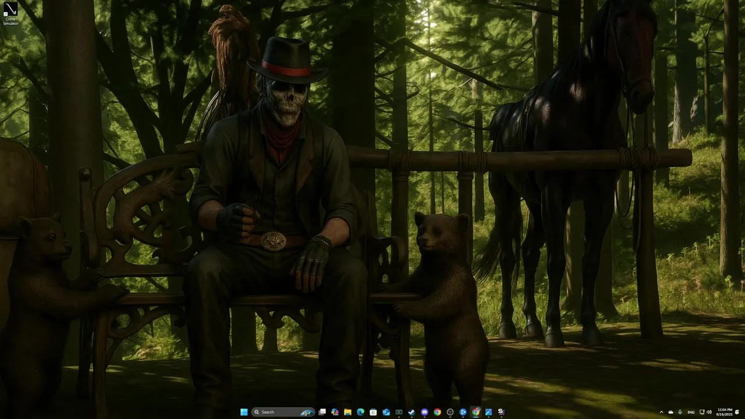The image size is (745, 419).
Task: Open network settings from the tray
Action: (702, 412)
